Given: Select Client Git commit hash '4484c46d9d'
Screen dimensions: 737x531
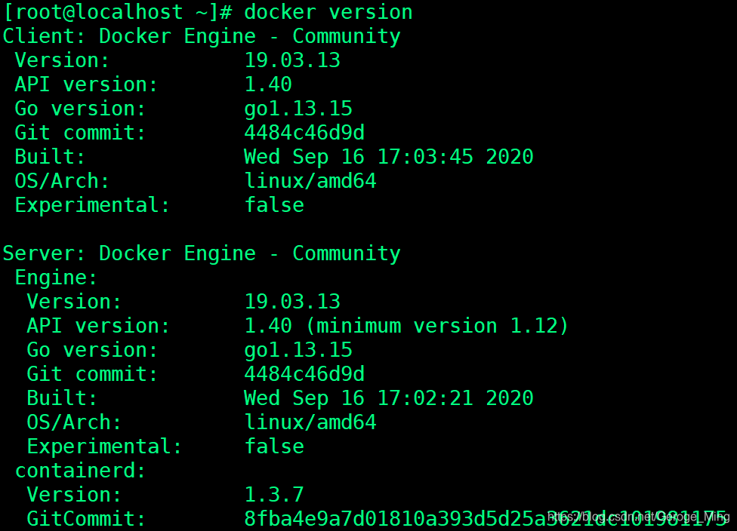Looking at the screenshot, I should [304, 133].
